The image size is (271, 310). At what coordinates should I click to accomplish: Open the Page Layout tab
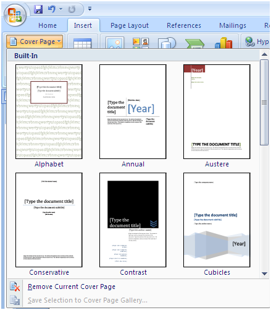pos(130,25)
